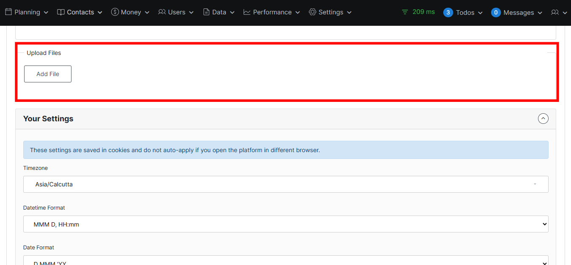Image resolution: width=571 pixels, height=265 pixels.
Task: Click the Money dollar icon
Action: tap(115, 12)
